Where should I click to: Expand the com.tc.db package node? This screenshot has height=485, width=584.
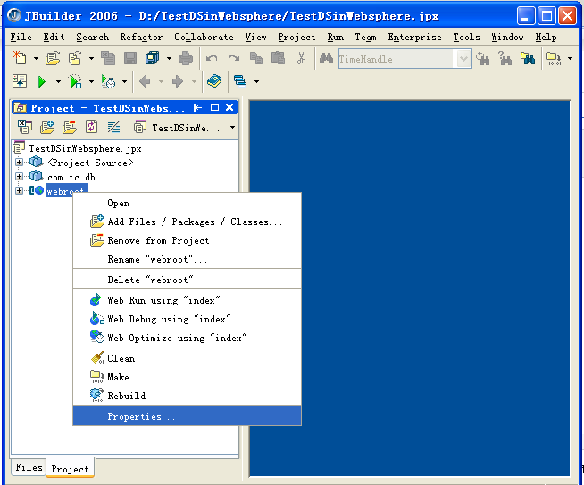pos(19,176)
